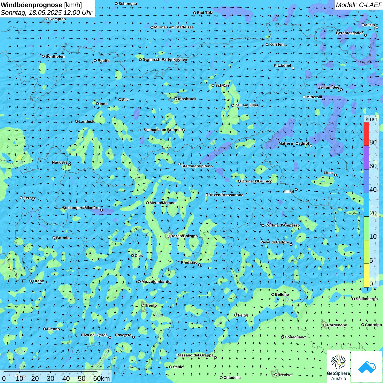
Task: Click the Innsbruck city marker
Action: 176,99
